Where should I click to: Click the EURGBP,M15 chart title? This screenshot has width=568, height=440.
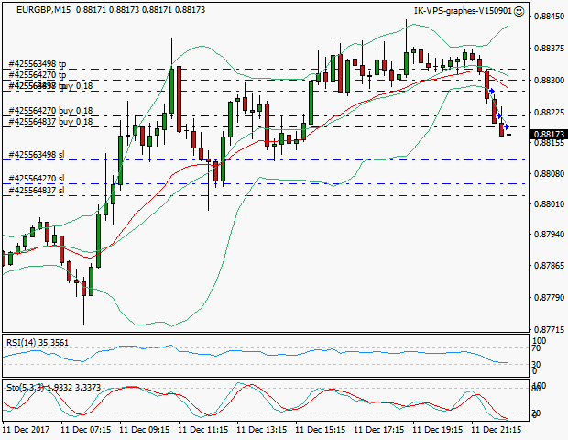[x=38, y=9]
